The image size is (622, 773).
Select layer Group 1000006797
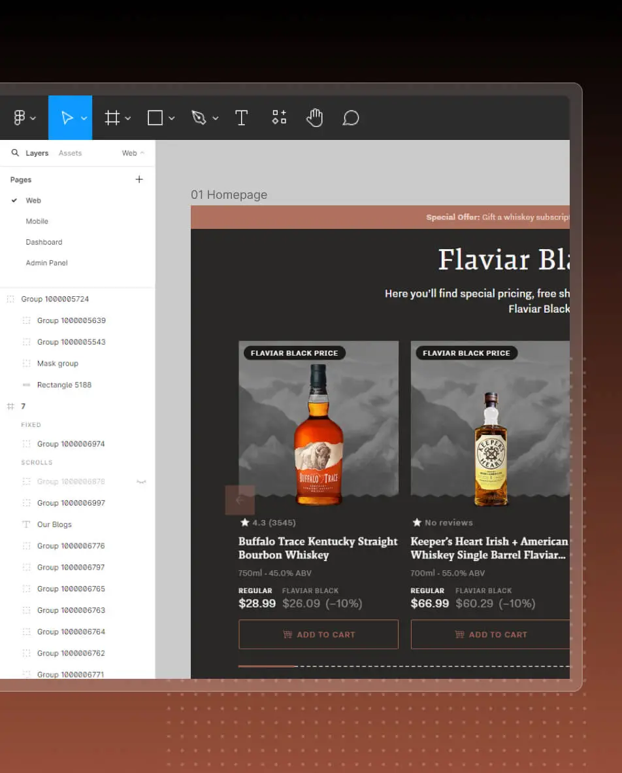click(x=71, y=568)
